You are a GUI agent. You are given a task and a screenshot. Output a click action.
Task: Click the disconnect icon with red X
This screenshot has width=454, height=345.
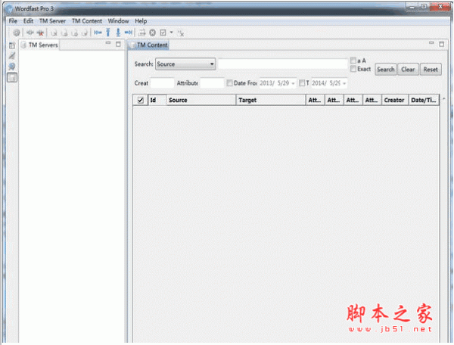(40, 33)
